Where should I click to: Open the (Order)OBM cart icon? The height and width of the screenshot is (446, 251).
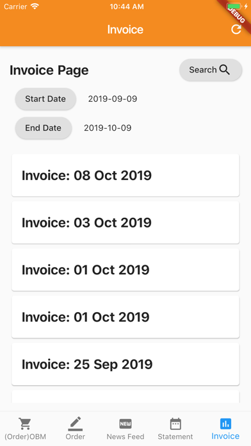coord(25,424)
